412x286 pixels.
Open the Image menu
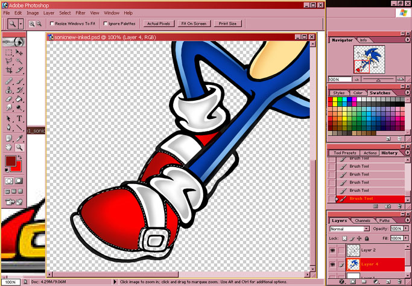(x=33, y=13)
